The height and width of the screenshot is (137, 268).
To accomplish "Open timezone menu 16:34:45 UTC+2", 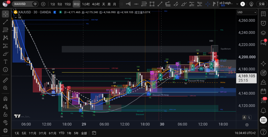I will pyautogui.click(x=245, y=133).
